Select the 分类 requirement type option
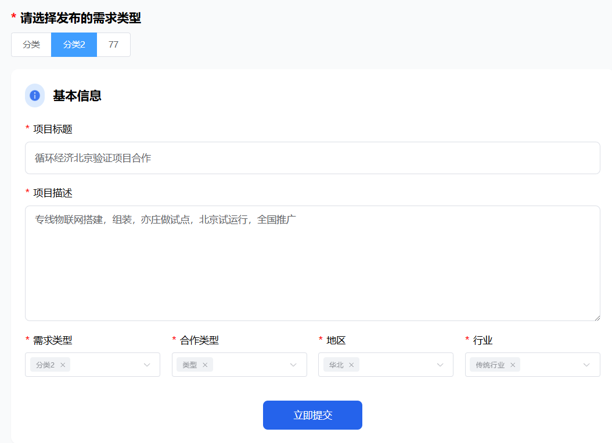The height and width of the screenshot is (443, 612). click(x=31, y=45)
